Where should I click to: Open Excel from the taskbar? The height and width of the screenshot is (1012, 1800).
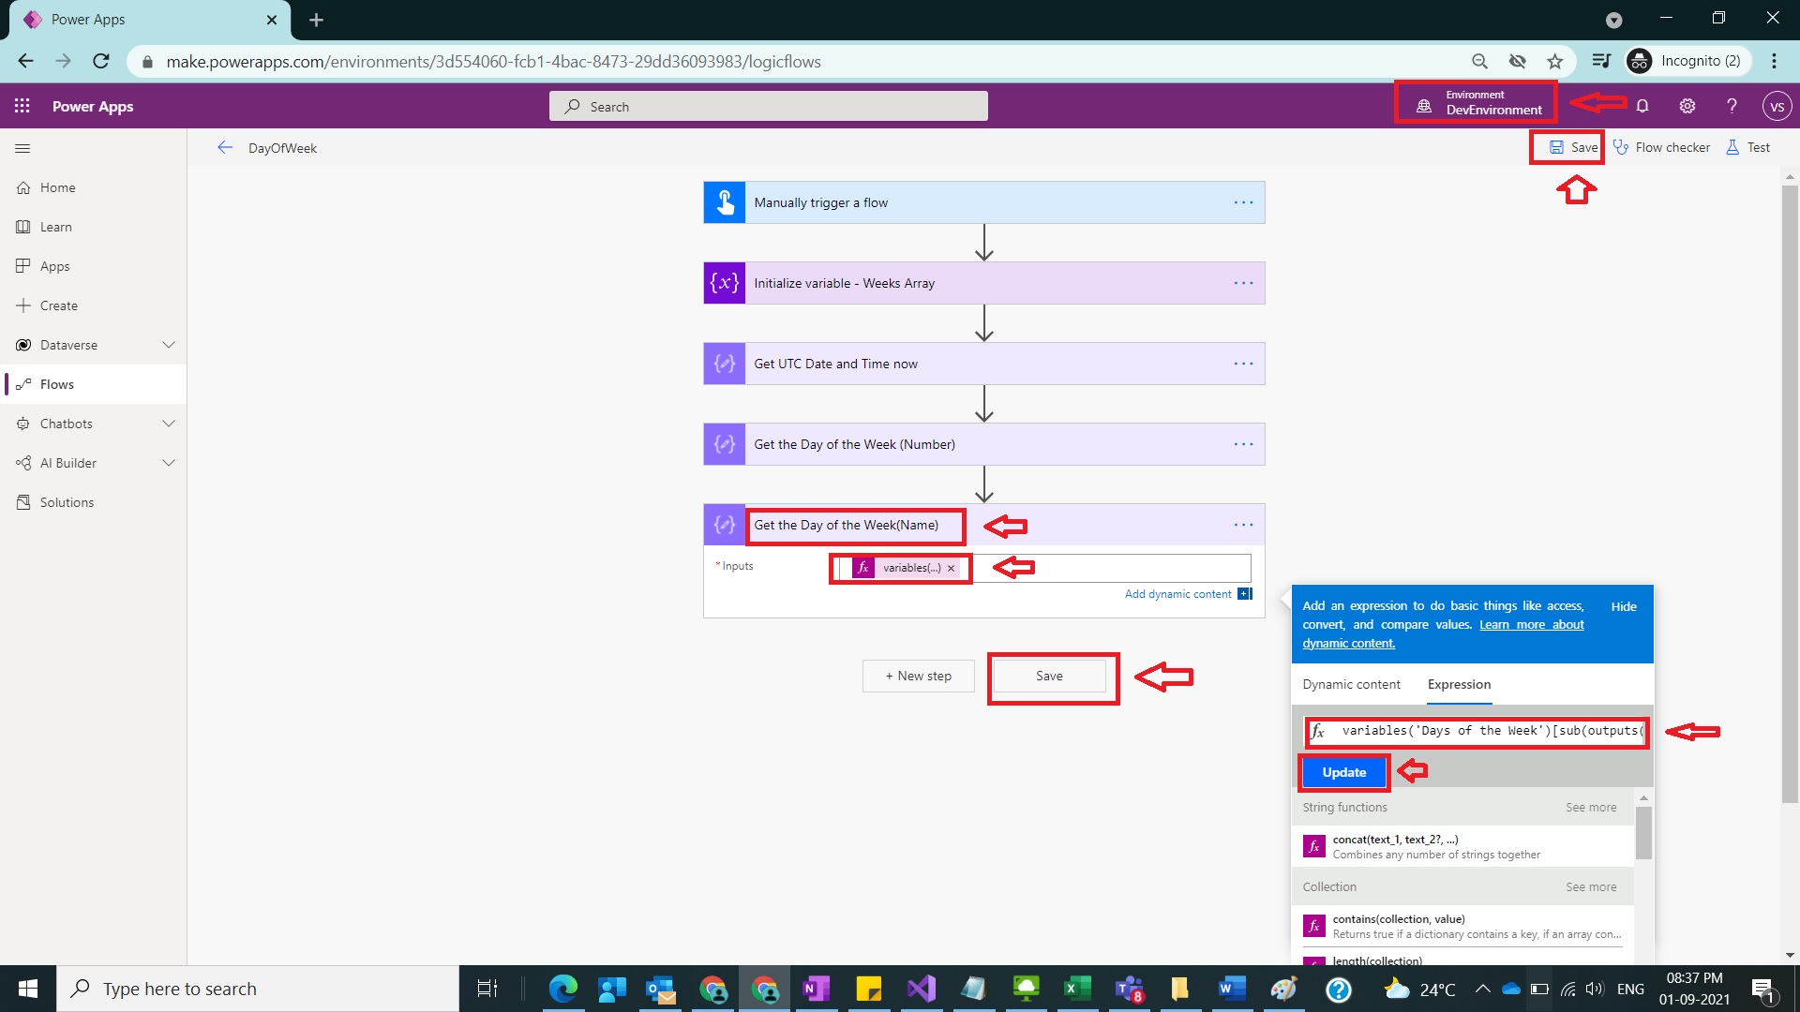(1077, 989)
